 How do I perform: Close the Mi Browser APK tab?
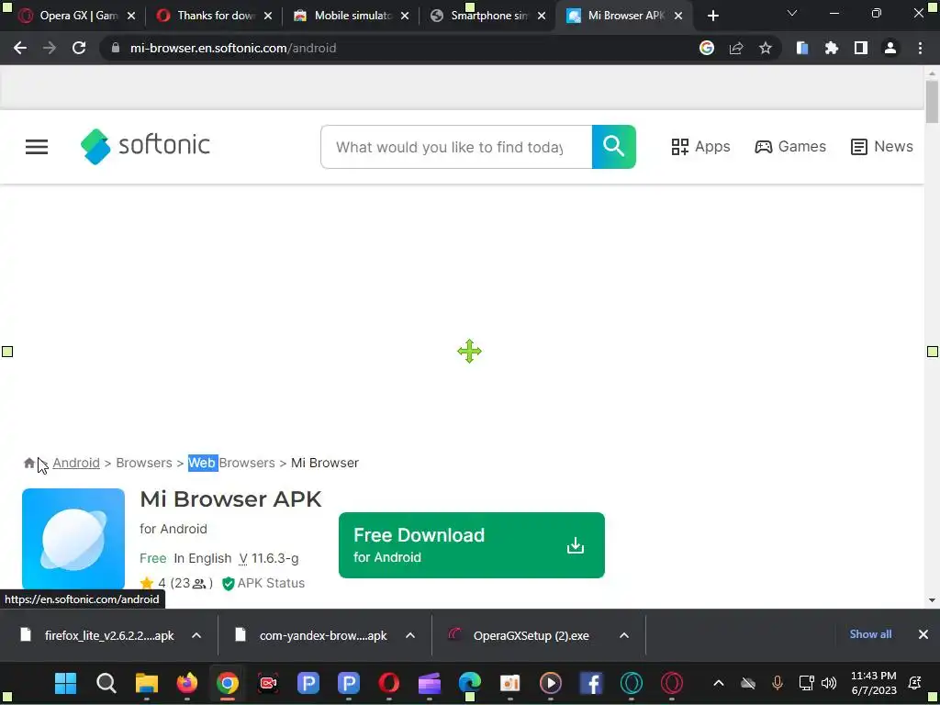coord(678,17)
